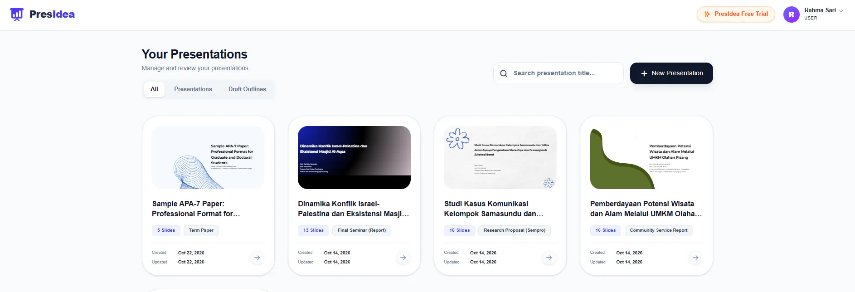Click the New Presentation button
Viewport: 855px width, 292px height.
pyautogui.click(x=671, y=73)
